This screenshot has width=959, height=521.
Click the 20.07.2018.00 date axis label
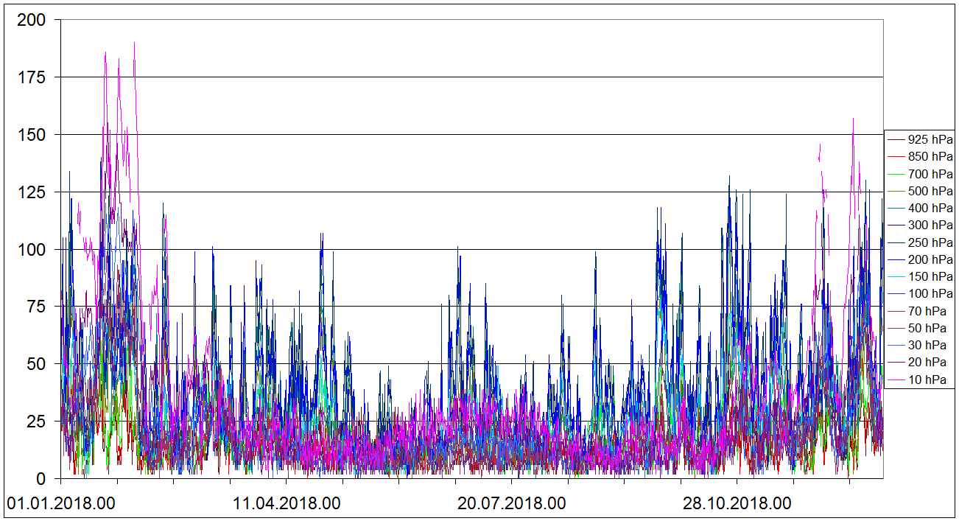point(512,504)
